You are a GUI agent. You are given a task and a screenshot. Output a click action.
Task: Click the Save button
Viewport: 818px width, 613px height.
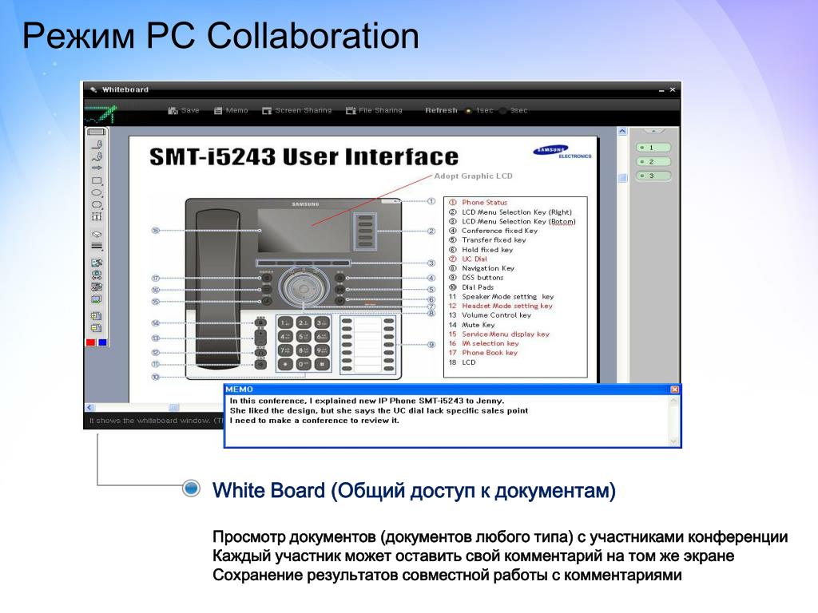(x=184, y=110)
